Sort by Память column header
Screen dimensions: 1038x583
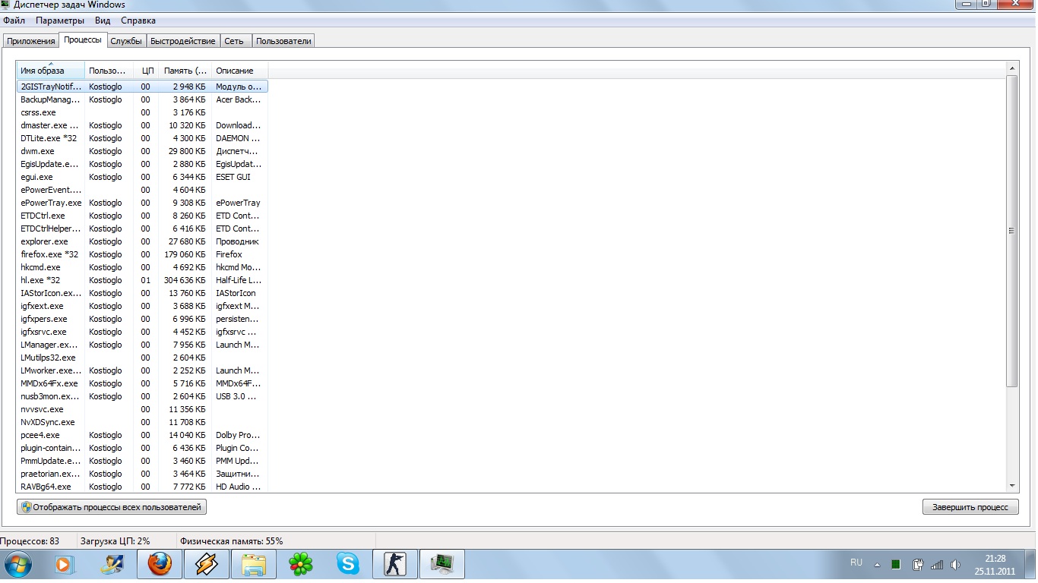click(185, 71)
